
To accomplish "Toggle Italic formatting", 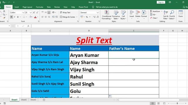I will tap(15, 17).
